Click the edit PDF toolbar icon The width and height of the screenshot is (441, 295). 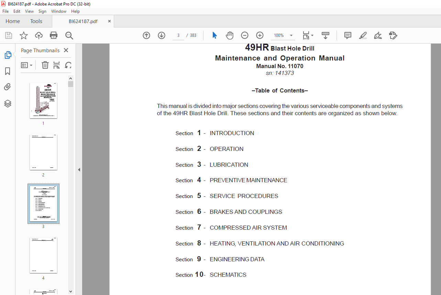pos(393,35)
